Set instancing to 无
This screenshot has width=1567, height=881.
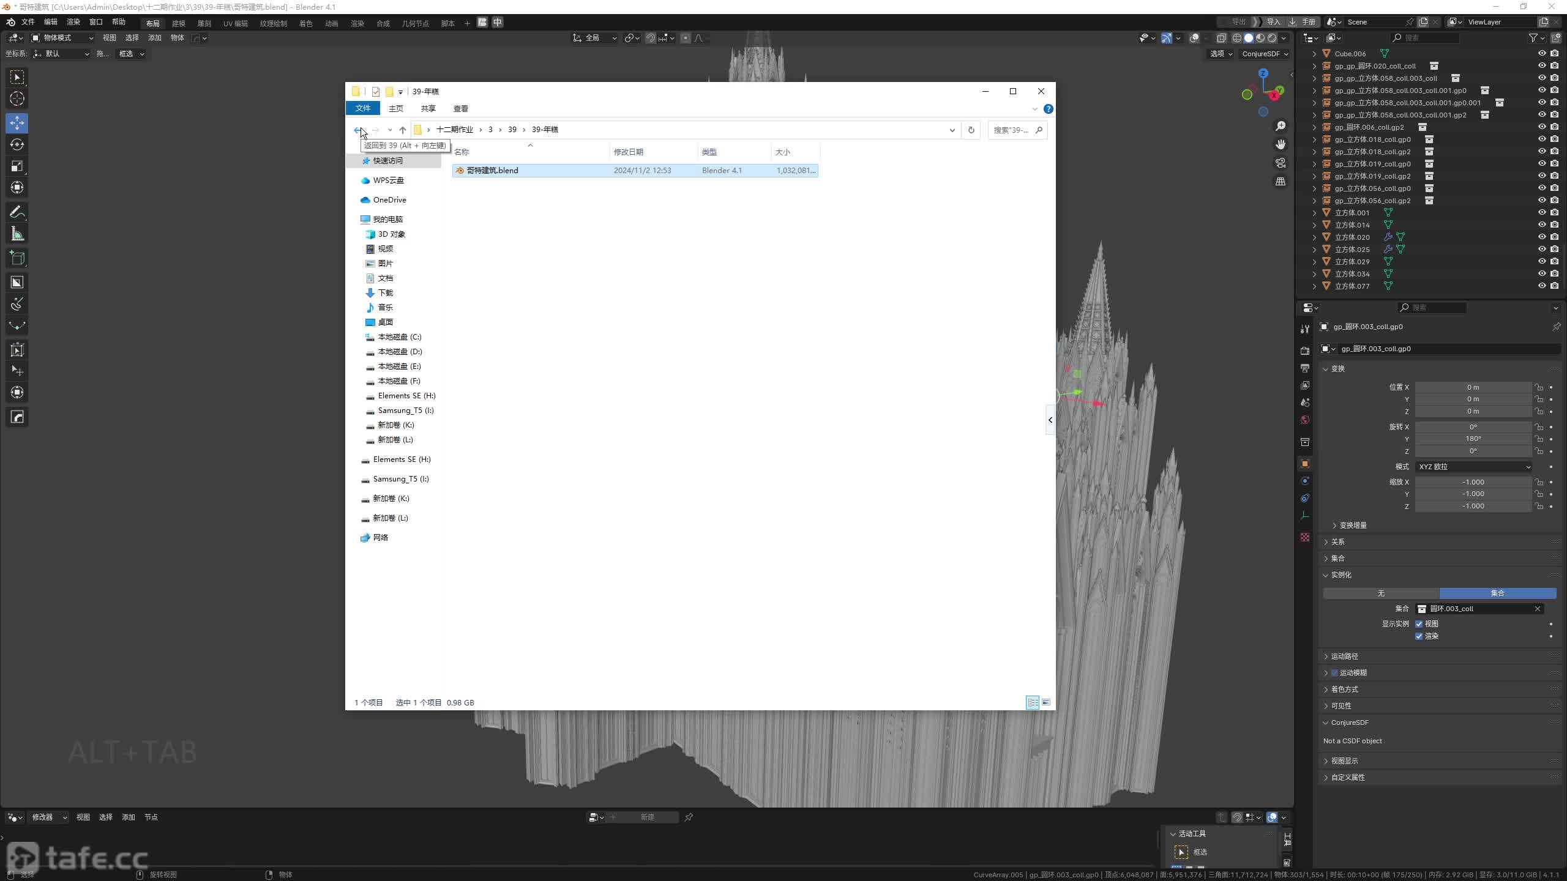1381,593
